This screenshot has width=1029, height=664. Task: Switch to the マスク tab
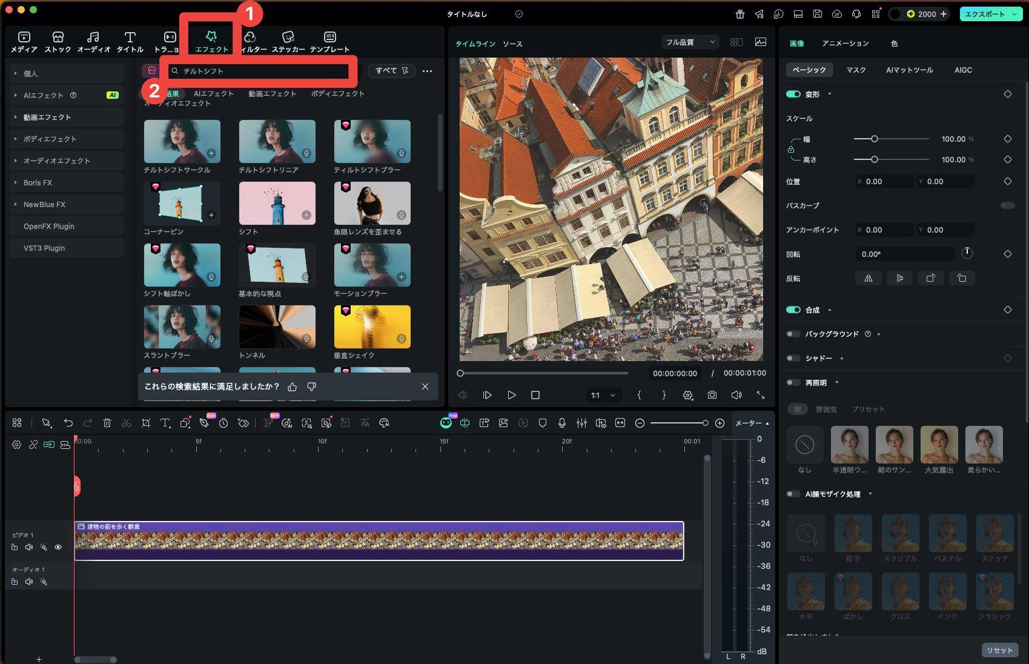coord(856,70)
